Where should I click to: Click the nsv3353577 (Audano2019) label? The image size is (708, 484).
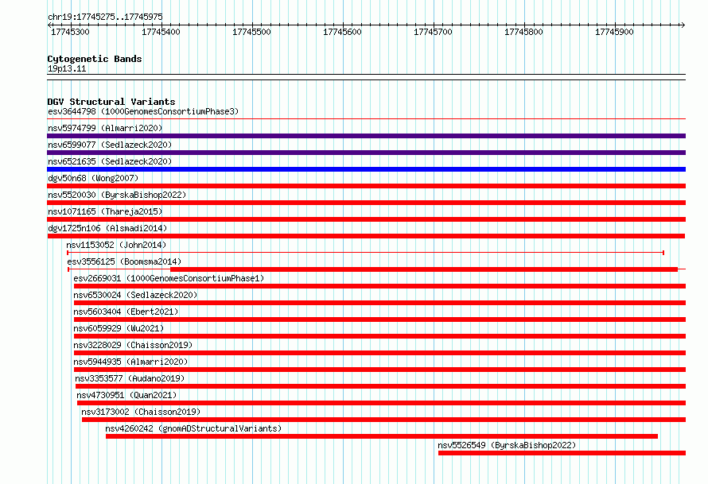tap(130, 378)
